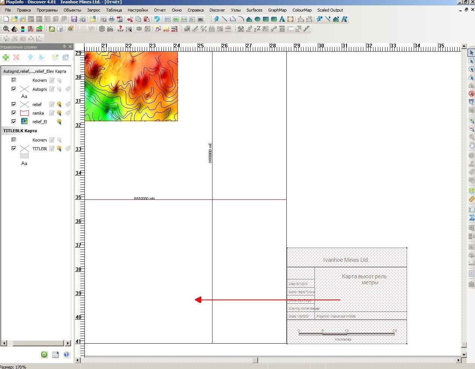
Task: Click the Move Layer Up arrow icon
Action: (x=30, y=57)
